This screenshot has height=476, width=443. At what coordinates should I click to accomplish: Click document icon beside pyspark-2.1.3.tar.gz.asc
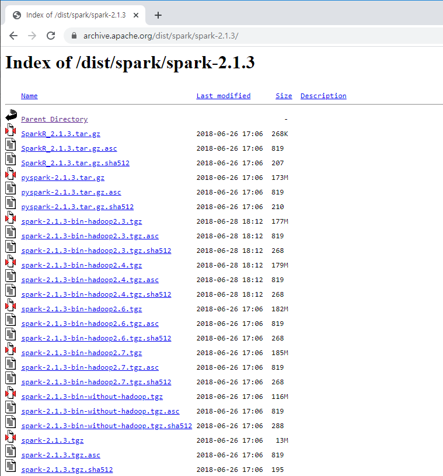tap(11, 188)
